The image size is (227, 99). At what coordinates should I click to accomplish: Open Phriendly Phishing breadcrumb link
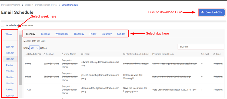point(11,5)
